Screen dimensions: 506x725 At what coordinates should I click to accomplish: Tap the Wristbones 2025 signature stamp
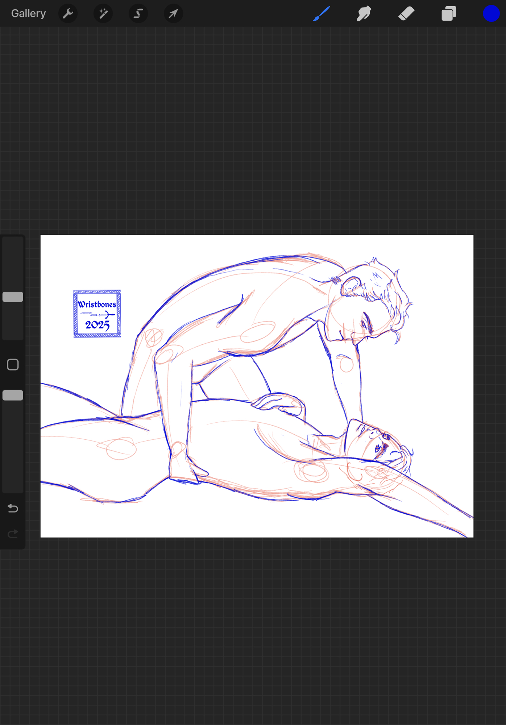(97, 314)
